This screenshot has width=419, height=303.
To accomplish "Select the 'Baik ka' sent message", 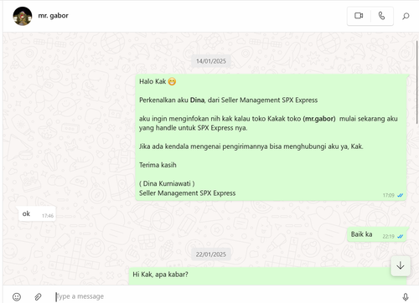I will pyautogui.click(x=377, y=234).
